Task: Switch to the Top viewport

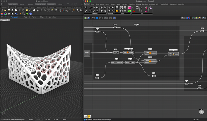Action: click(25, 17)
